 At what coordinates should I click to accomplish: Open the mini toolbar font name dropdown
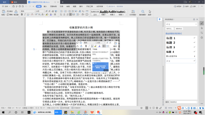tap(96, 43)
